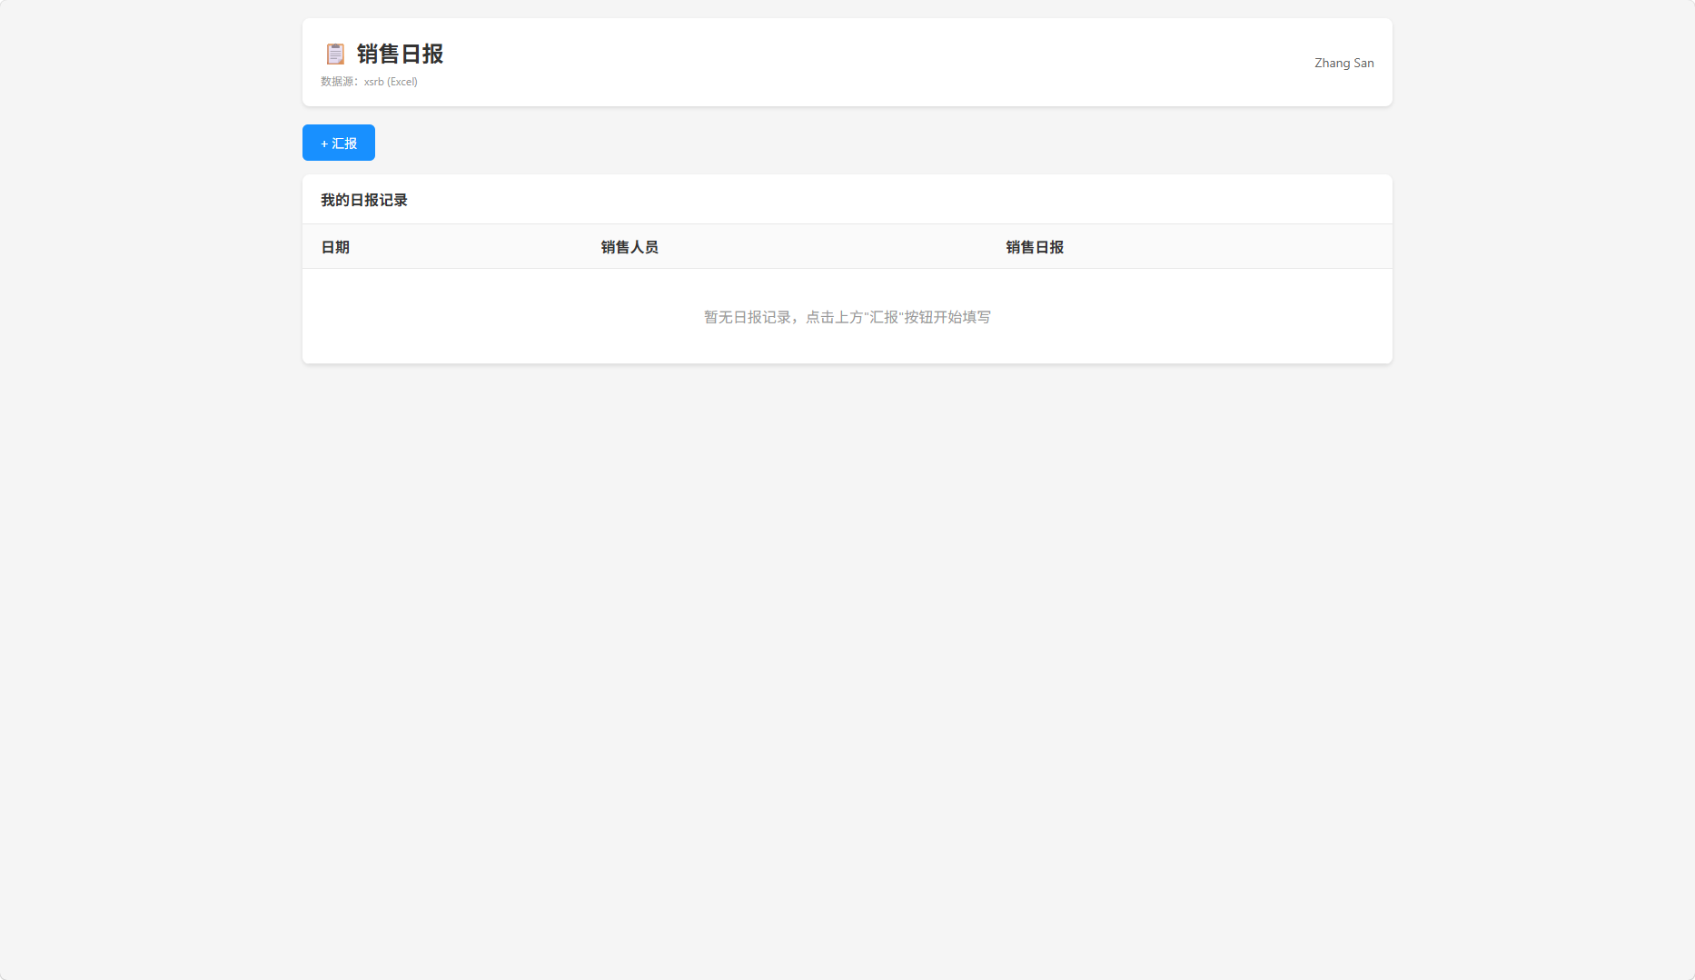Select the 销售日报 column header
The height and width of the screenshot is (980, 1695).
click(1033, 246)
